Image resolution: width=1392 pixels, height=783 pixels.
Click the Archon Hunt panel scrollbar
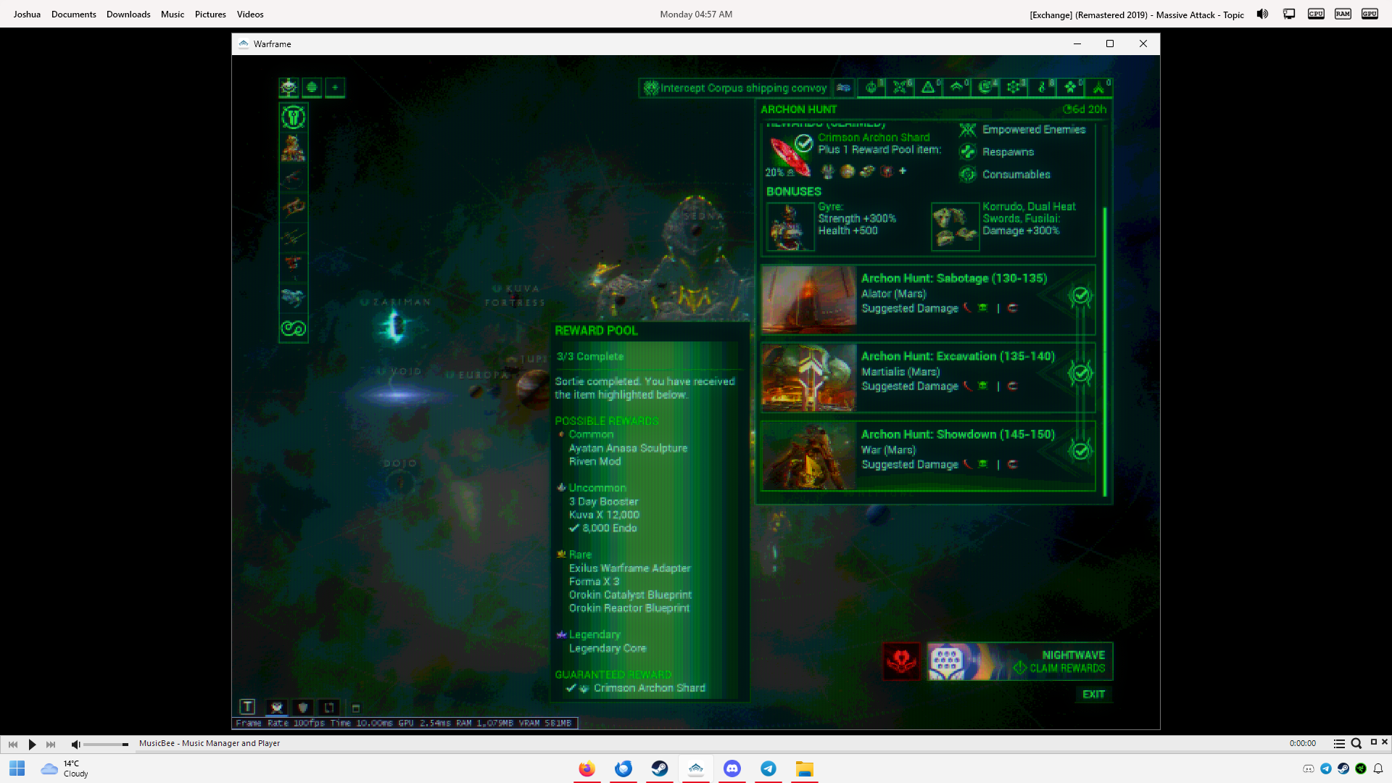[x=1105, y=352]
